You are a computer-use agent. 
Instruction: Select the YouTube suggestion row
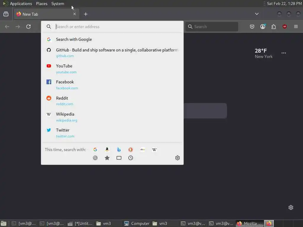(112, 69)
